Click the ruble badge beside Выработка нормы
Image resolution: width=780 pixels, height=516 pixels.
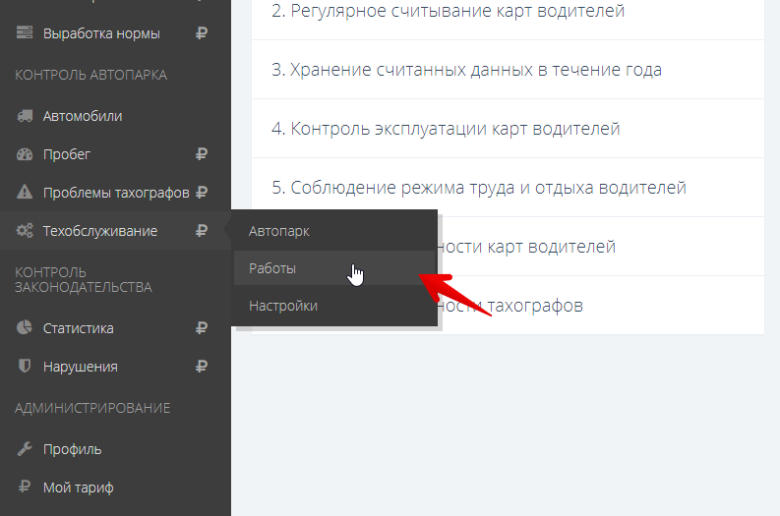pos(202,33)
